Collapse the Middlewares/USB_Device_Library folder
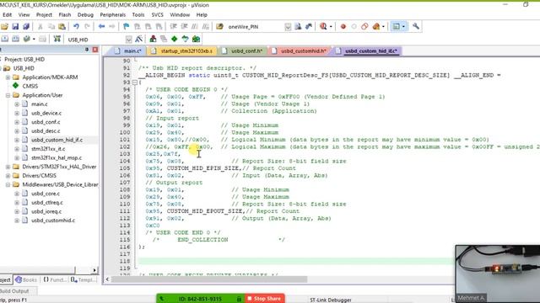The image size is (540, 303). 8,184
